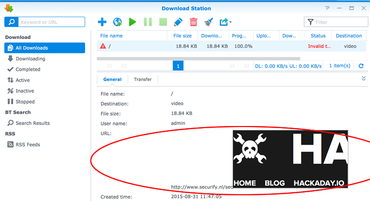Click the globe Add URL download icon
The image size is (370, 201).
pos(117,22)
